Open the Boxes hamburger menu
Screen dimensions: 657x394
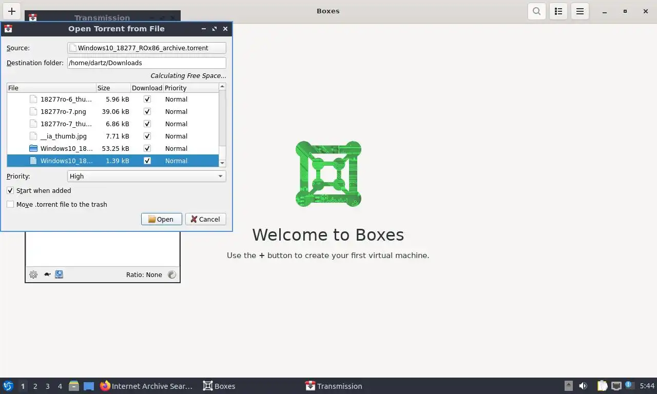[580, 11]
